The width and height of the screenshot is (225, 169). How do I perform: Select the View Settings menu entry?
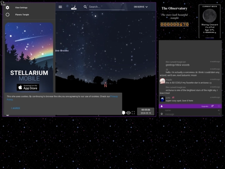point(21,8)
